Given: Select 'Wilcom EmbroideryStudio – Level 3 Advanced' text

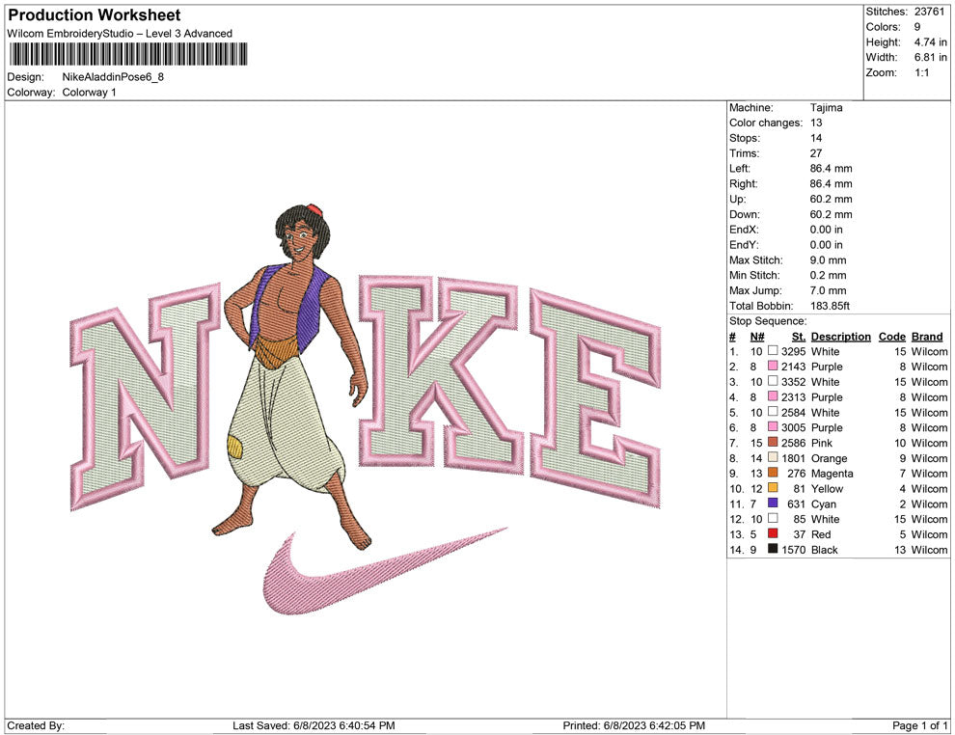Looking at the screenshot, I should [x=120, y=34].
